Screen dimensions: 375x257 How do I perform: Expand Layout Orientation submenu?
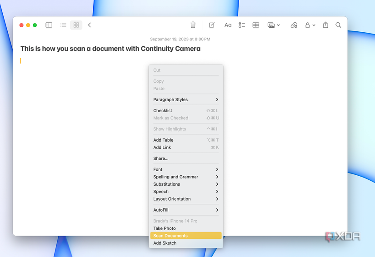point(186,199)
